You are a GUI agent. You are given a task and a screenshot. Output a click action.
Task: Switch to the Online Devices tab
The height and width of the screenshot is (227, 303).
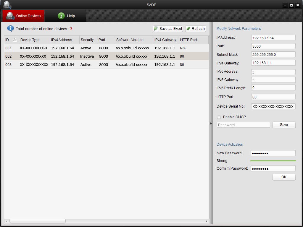coord(23,16)
